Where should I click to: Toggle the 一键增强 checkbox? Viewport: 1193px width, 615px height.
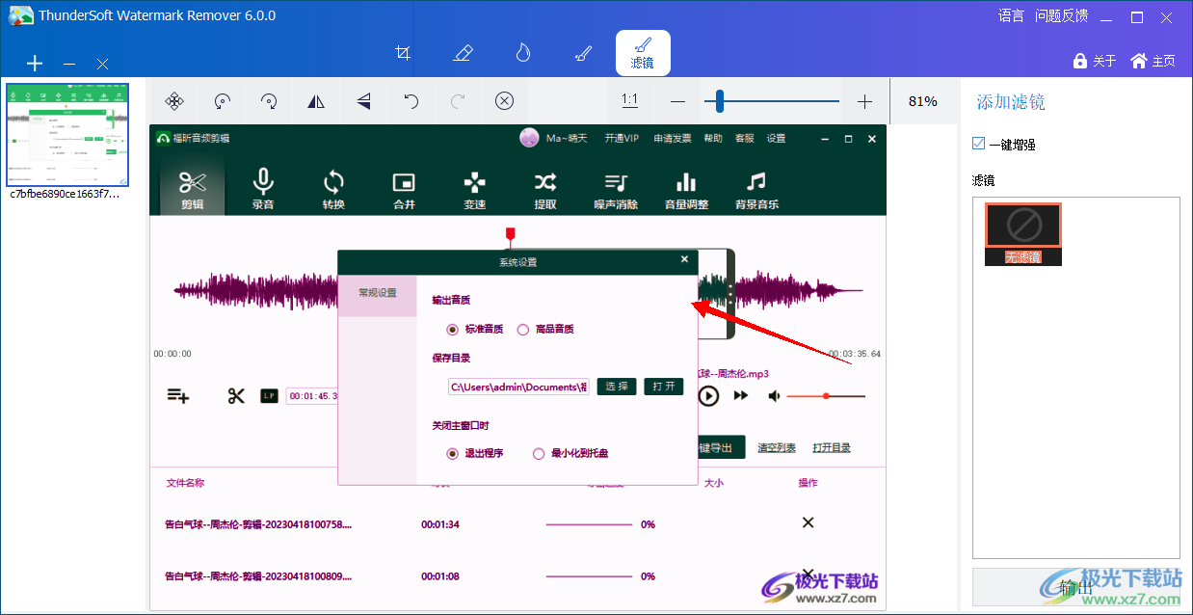click(979, 144)
